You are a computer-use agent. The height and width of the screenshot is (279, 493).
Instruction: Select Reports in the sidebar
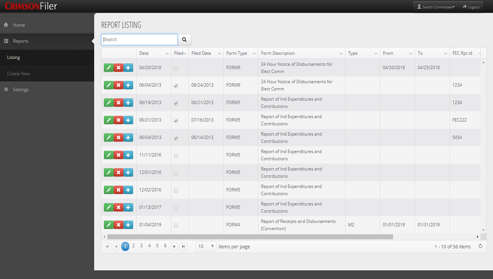(47, 41)
